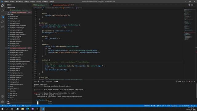Open errors and warnings count in status bar
The height and width of the screenshot is (111, 197).
[15, 106]
